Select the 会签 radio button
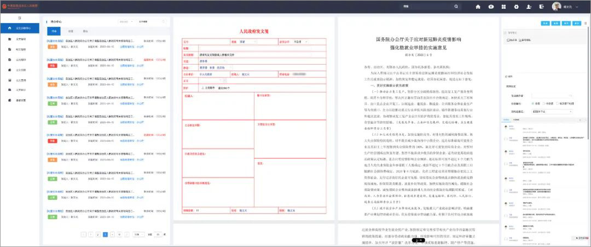This screenshot has height=247, width=591. pyautogui.click(x=533, y=104)
